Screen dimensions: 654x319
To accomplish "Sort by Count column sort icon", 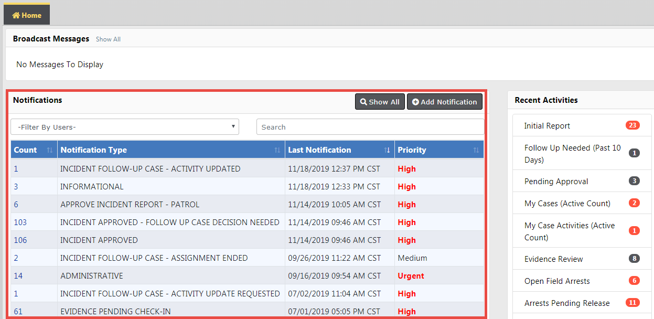I will [x=50, y=150].
